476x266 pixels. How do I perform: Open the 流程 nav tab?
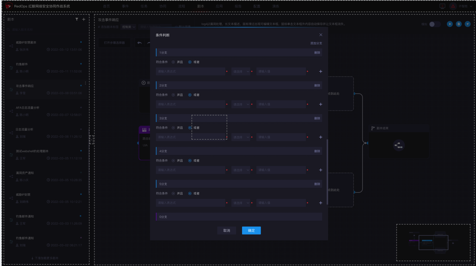coord(181,6)
